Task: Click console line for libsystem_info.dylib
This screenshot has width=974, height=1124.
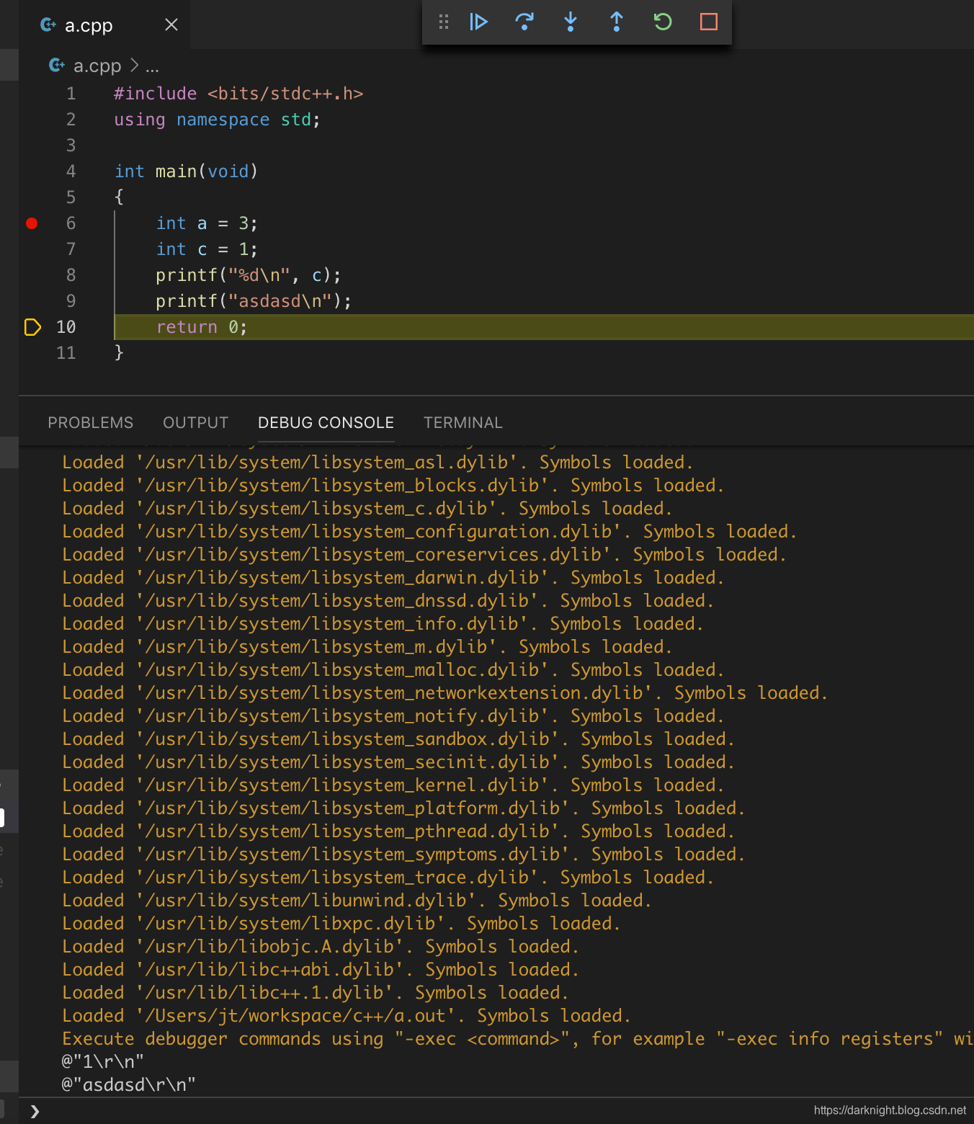Action: point(383,624)
